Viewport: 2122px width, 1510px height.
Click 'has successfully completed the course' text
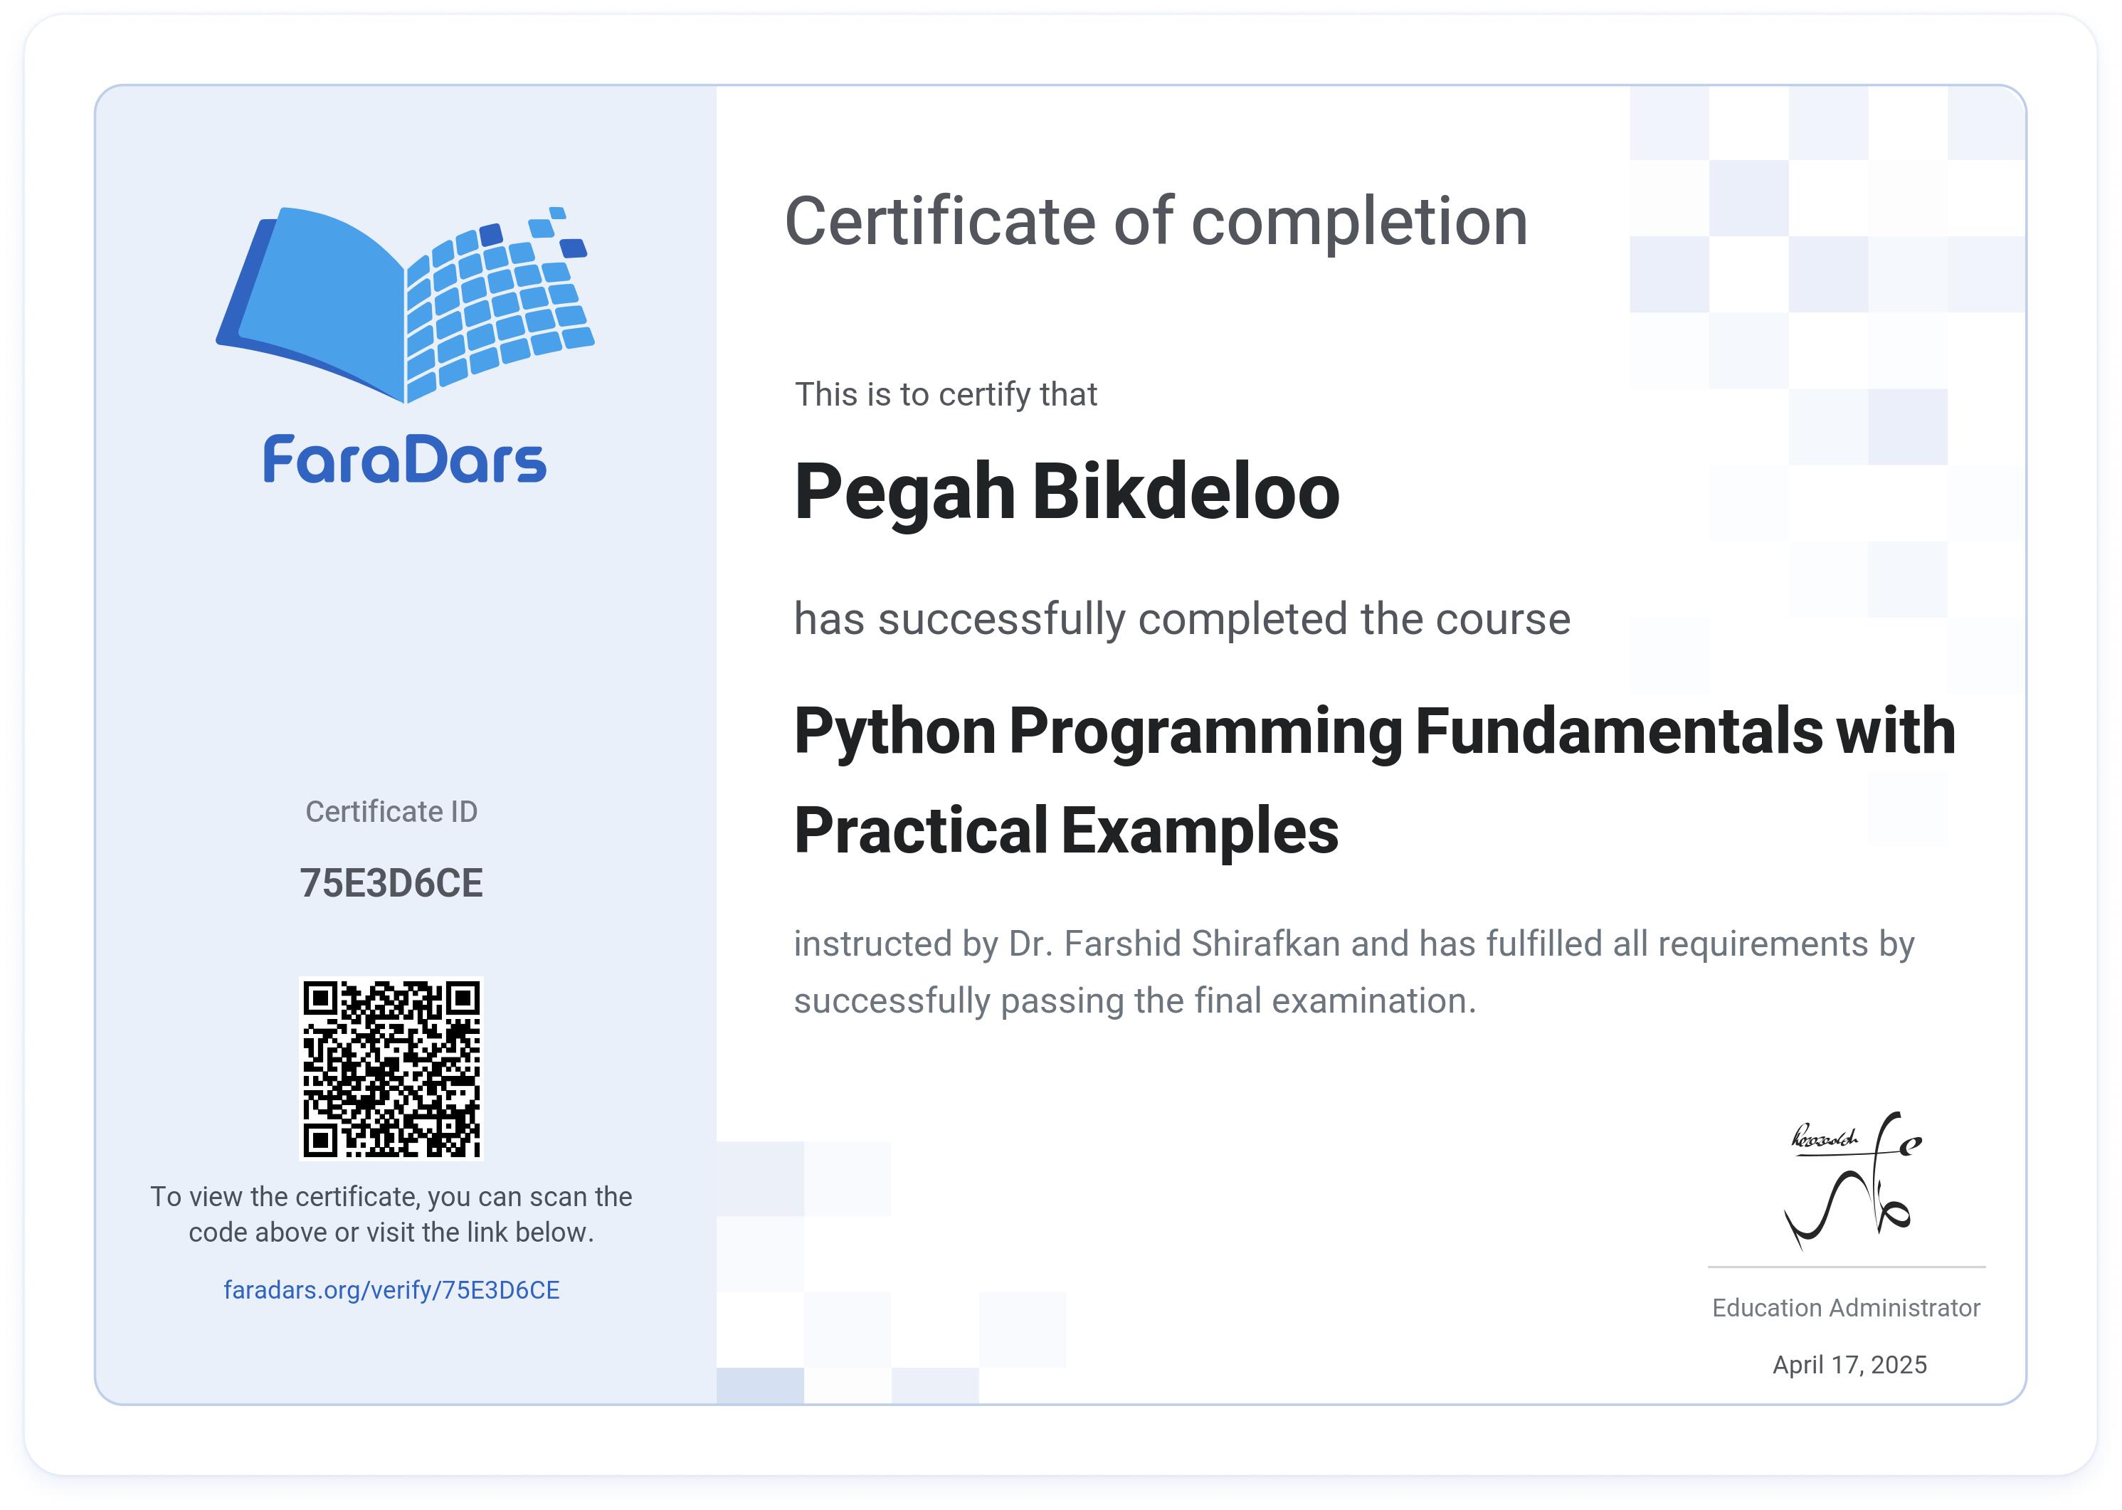point(1182,621)
